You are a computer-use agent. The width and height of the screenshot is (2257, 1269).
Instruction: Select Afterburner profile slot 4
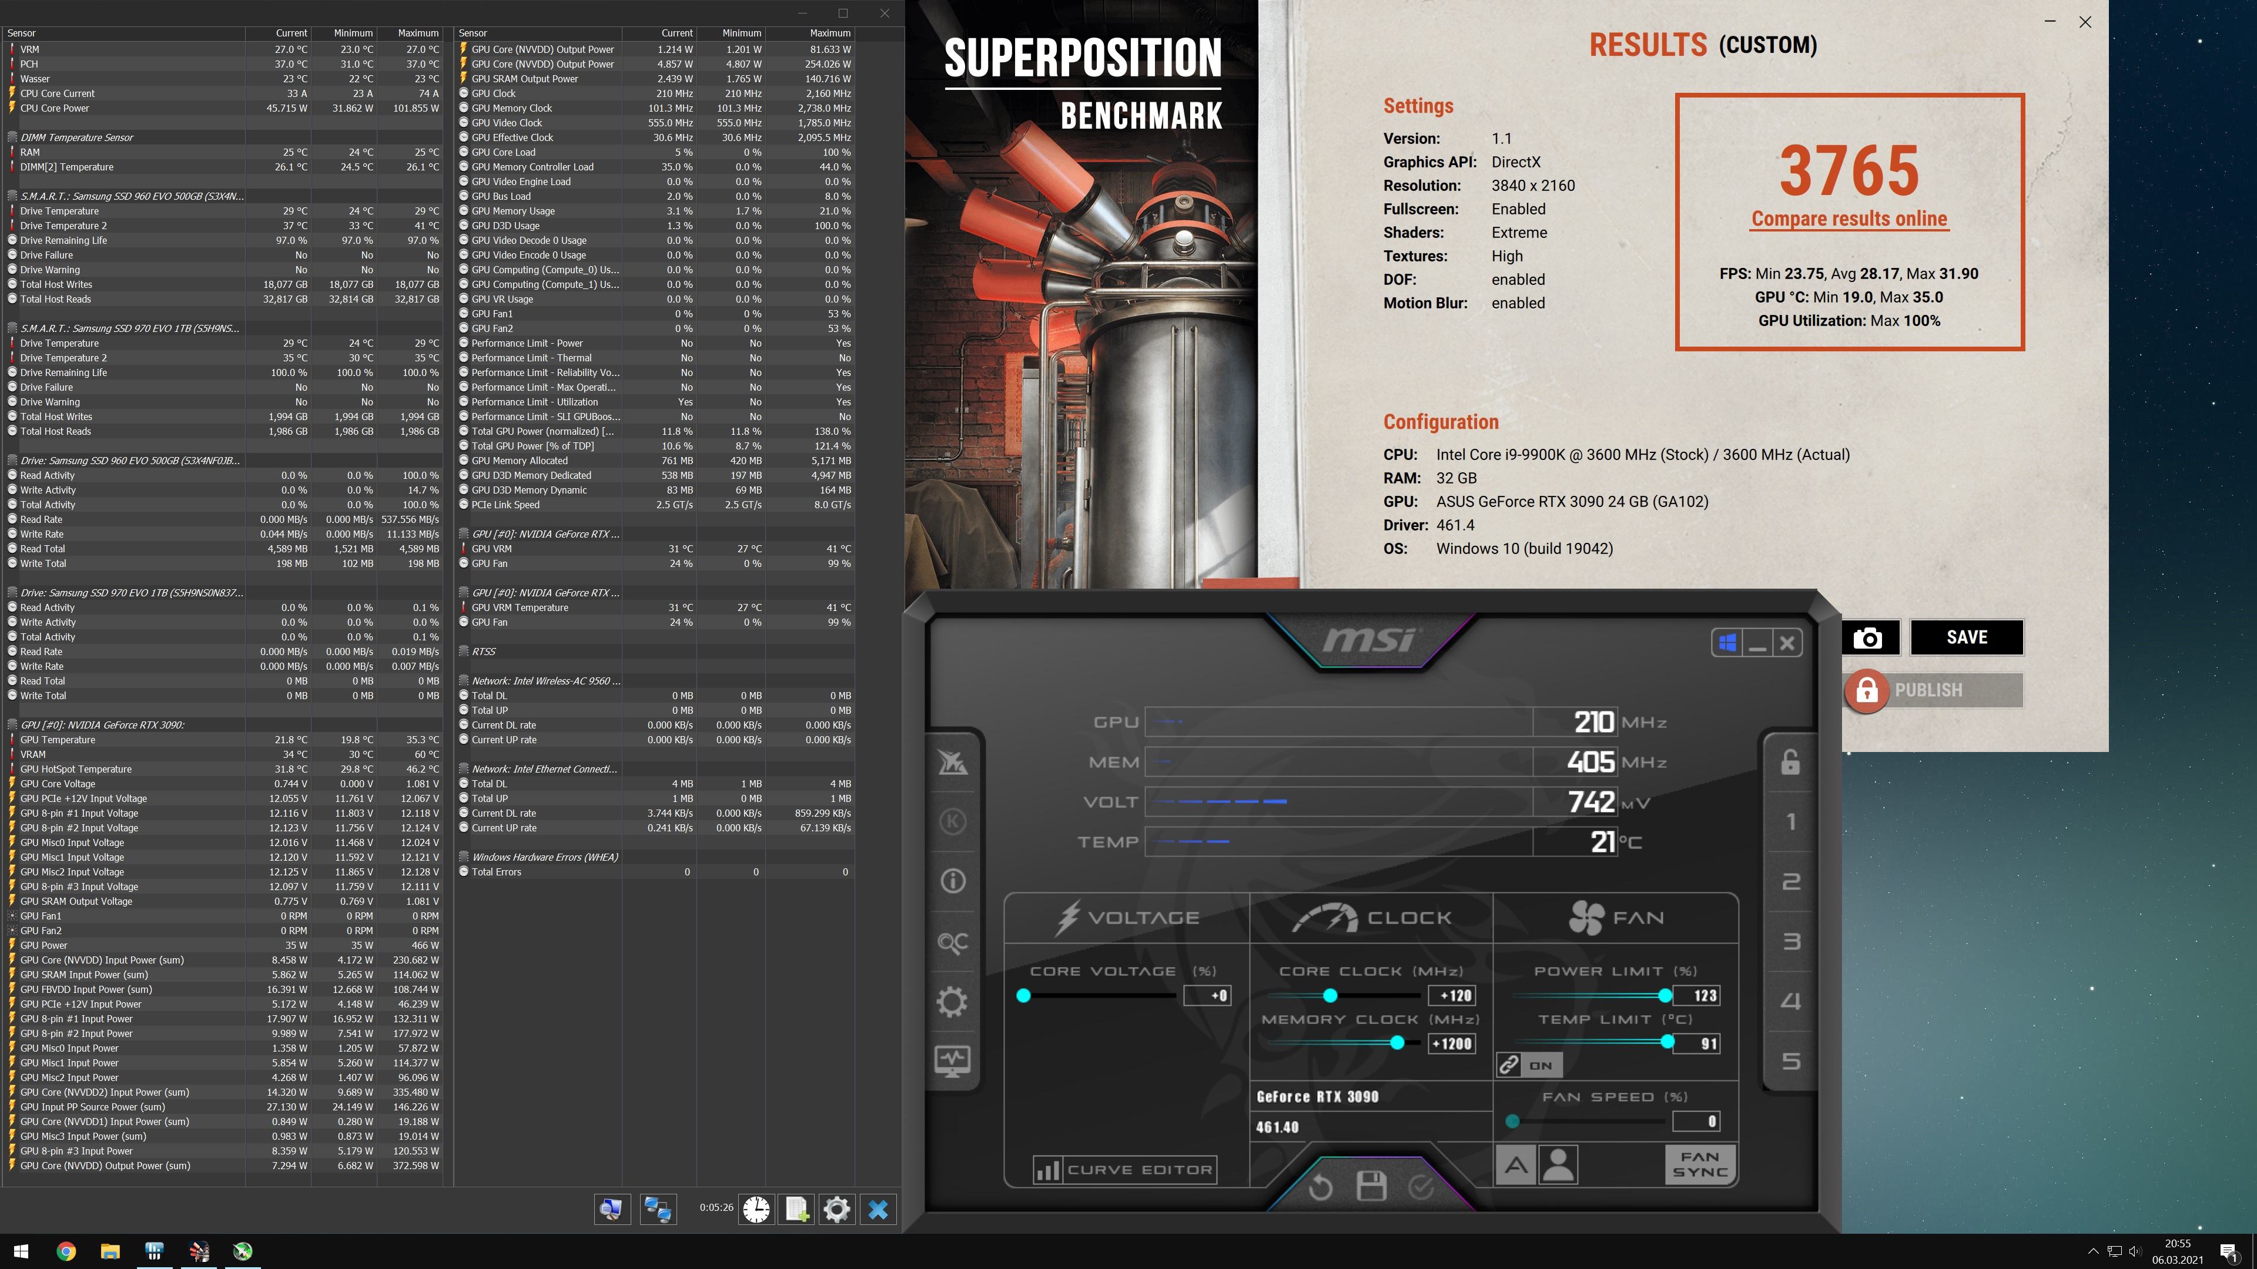point(1790,1001)
